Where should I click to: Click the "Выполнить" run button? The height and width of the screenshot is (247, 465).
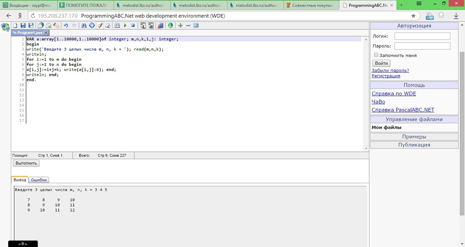tap(26, 163)
